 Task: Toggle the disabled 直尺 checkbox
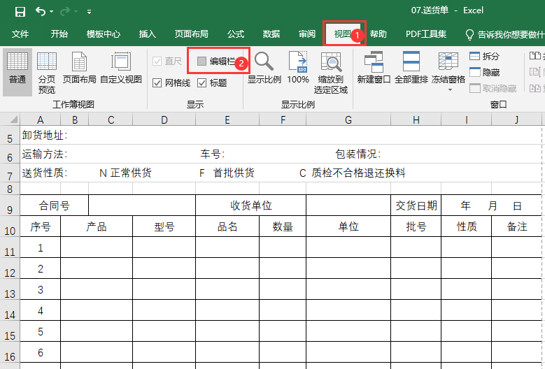tap(157, 61)
